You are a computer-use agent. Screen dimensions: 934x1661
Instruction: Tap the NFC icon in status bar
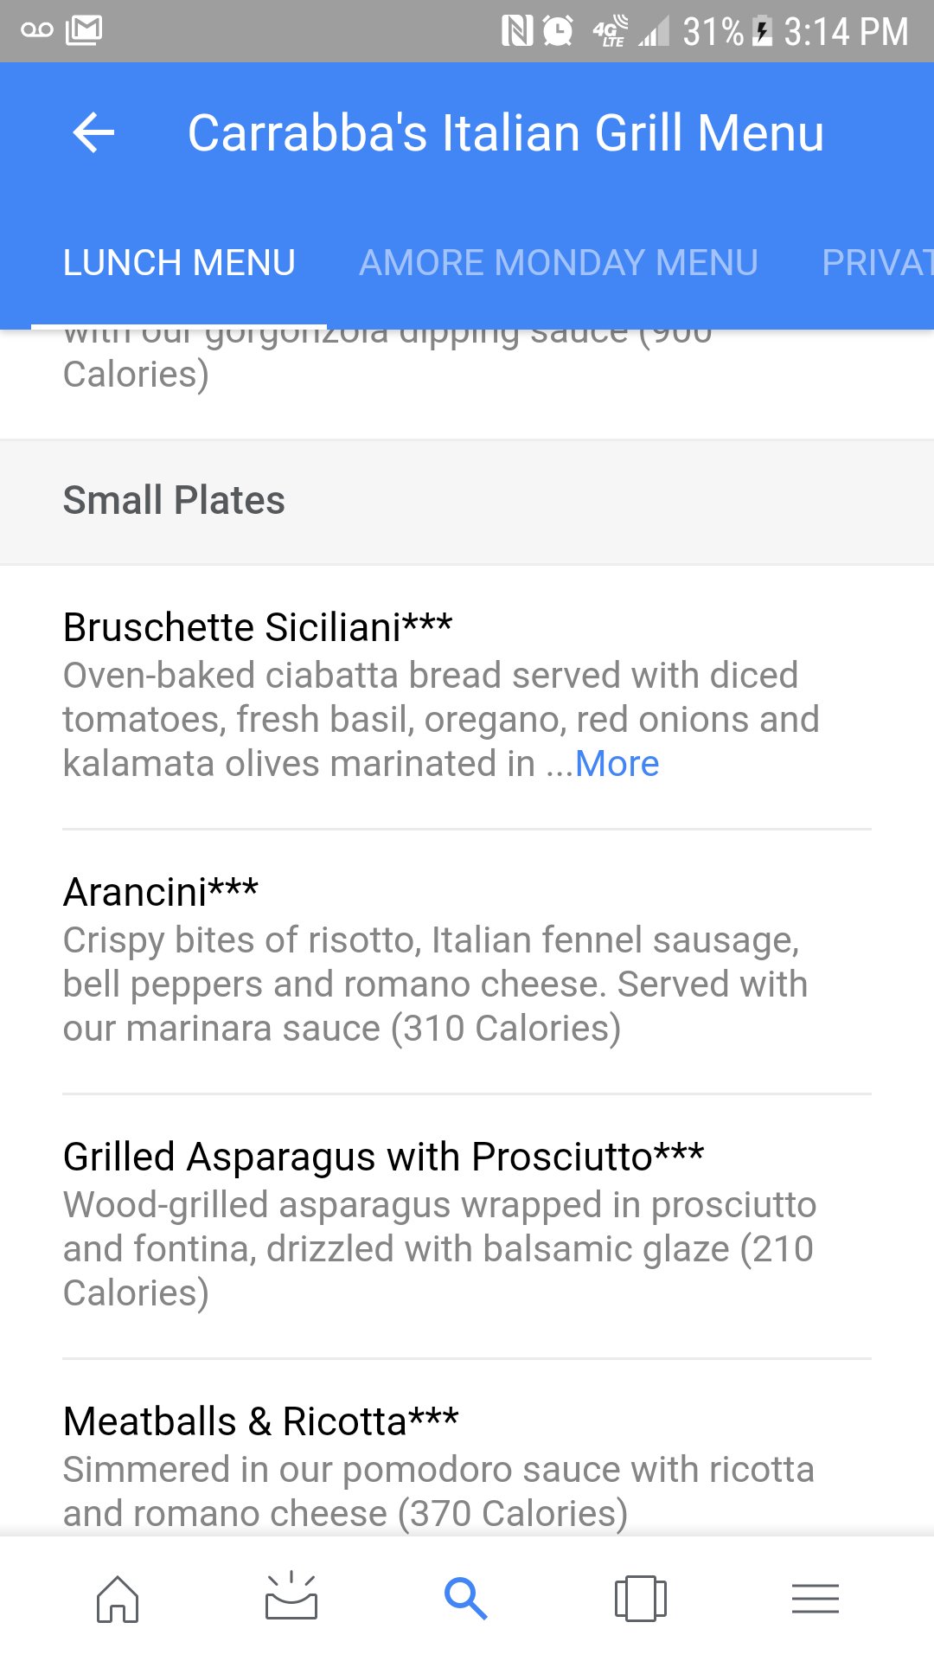click(516, 32)
